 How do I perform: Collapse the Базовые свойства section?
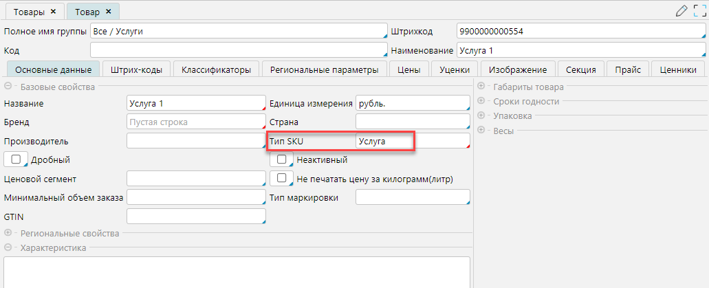coord(8,87)
